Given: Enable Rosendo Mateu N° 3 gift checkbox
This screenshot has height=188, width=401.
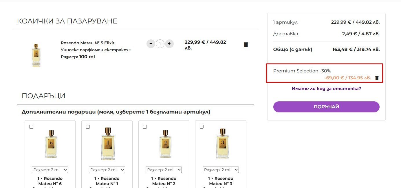Looking at the screenshot, I should coord(202,127).
